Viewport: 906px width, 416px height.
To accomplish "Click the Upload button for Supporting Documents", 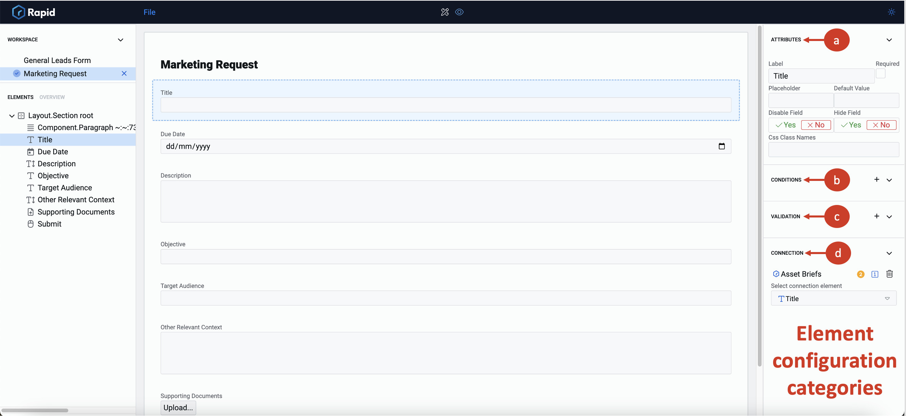I will click(178, 407).
